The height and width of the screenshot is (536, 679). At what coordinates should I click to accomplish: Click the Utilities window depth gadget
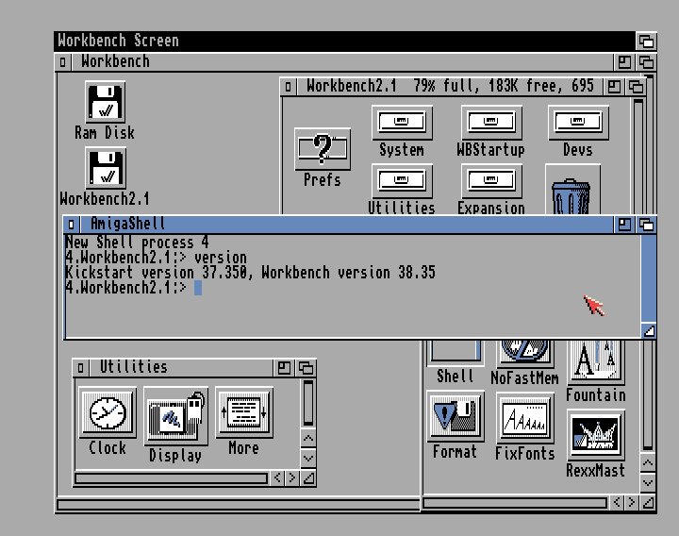(x=306, y=368)
